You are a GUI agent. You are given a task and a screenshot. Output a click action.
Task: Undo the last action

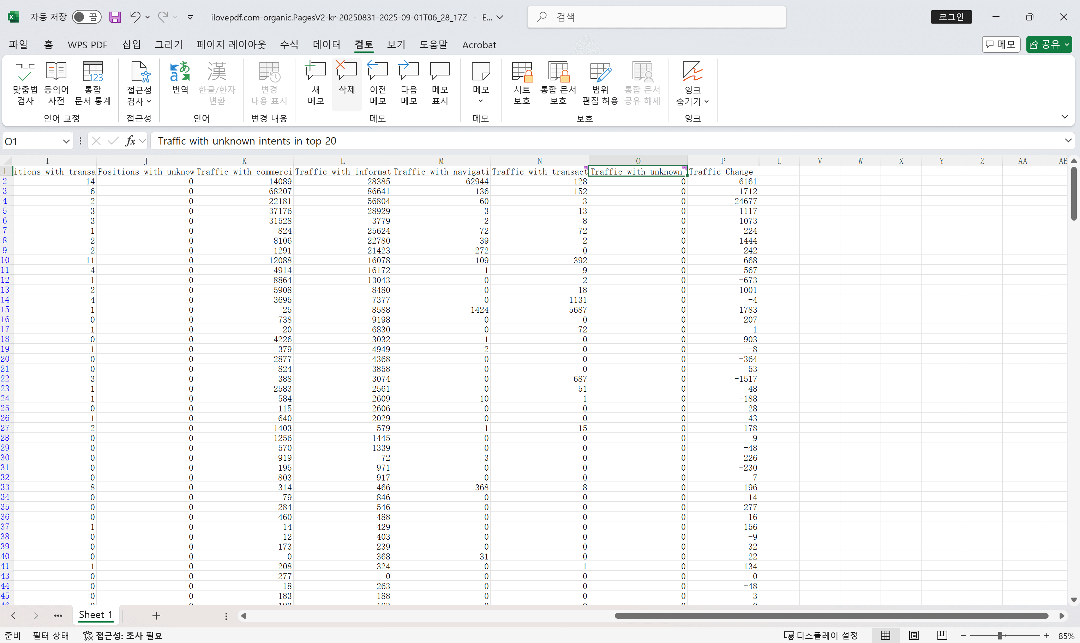(x=135, y=17)
